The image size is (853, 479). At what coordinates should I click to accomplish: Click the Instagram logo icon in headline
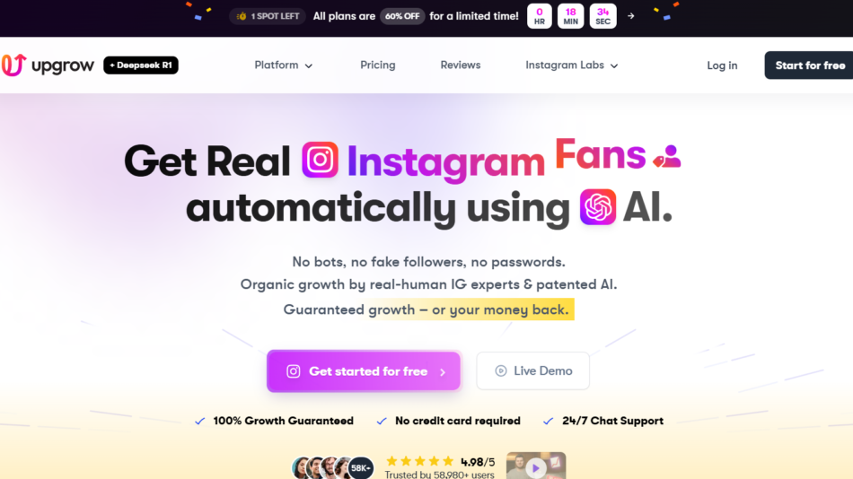pos(320,160)
